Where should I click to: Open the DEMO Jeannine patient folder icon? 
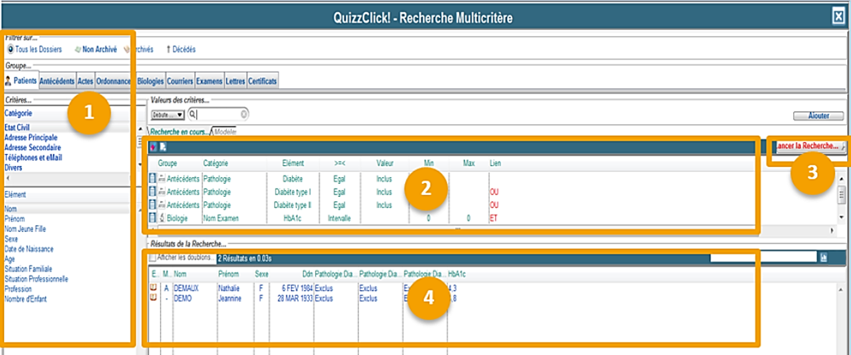(x=153, y=298)
